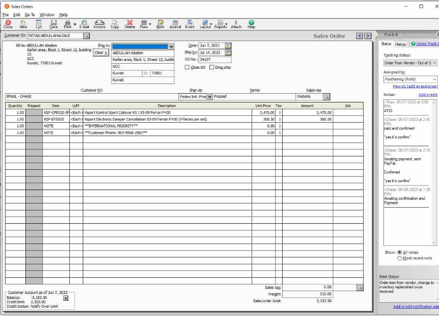Screen dimensions: 439x316
Task: Click the Attach toolbar icon
Action: coord(236,24)
